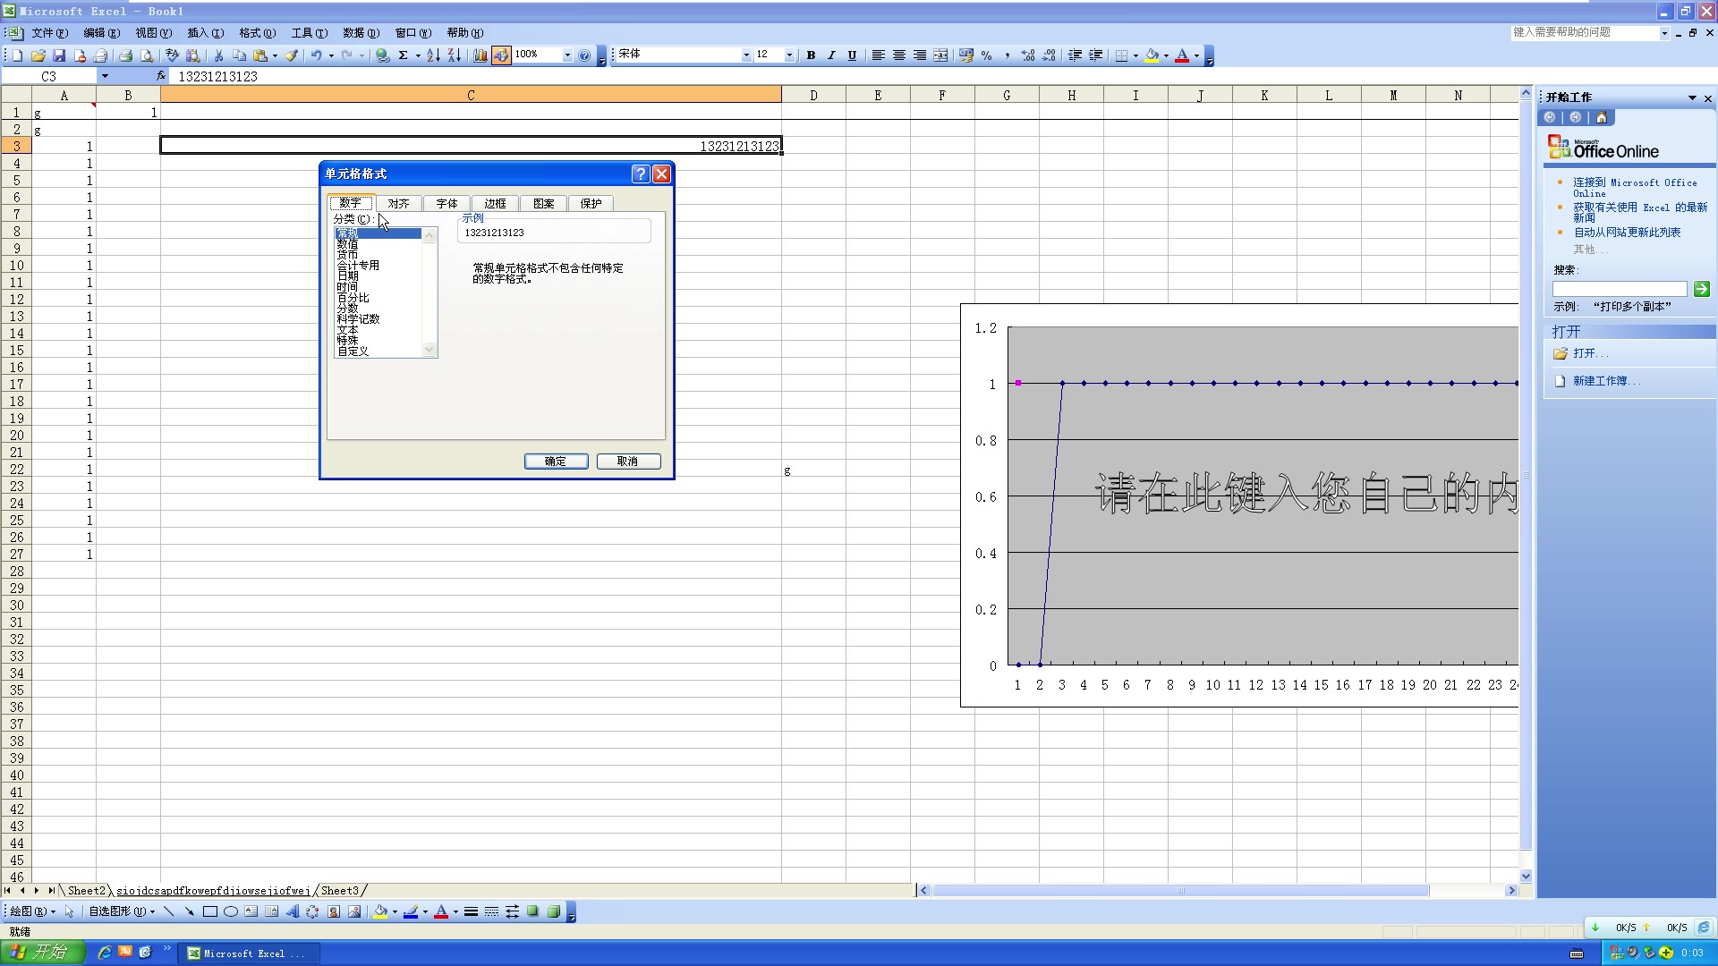The width and height of the screenshot is (1718, 966).
Task: Toggle the drawing toolbar button
Action: pos(501,55)
